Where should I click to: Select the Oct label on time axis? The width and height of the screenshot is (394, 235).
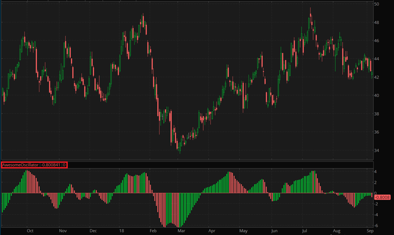pos(30,230)
